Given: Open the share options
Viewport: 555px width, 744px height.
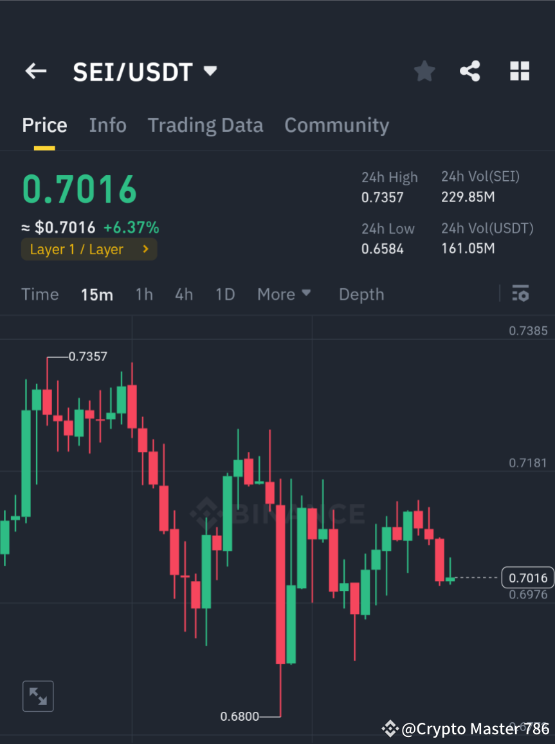Looking at the screenshot, I should coord(470,71).
